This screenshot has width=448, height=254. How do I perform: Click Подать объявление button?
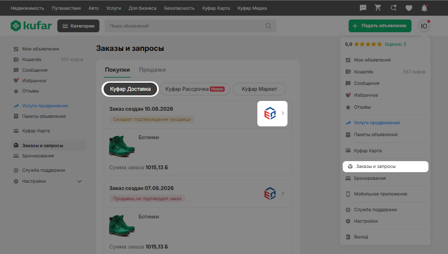click(380, 26)
